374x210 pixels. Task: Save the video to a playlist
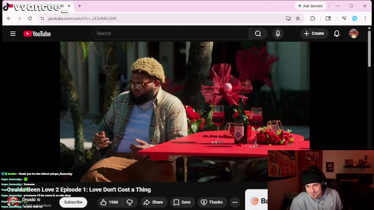pos(182,202)
